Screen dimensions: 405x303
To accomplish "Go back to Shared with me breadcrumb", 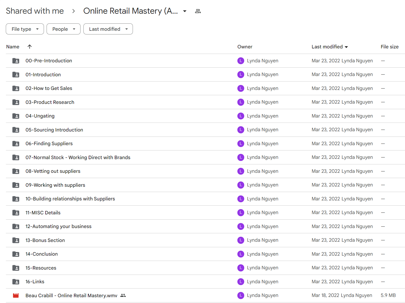I will tap(35, 11).
